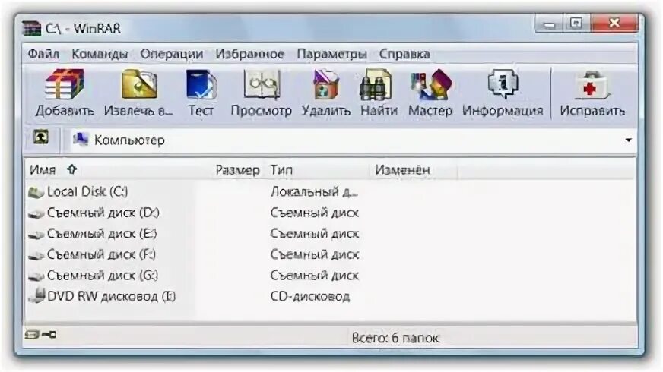Open the Найти search tool
The height and width of the screenshot is (372, 663).
click(x=379, y=93)
